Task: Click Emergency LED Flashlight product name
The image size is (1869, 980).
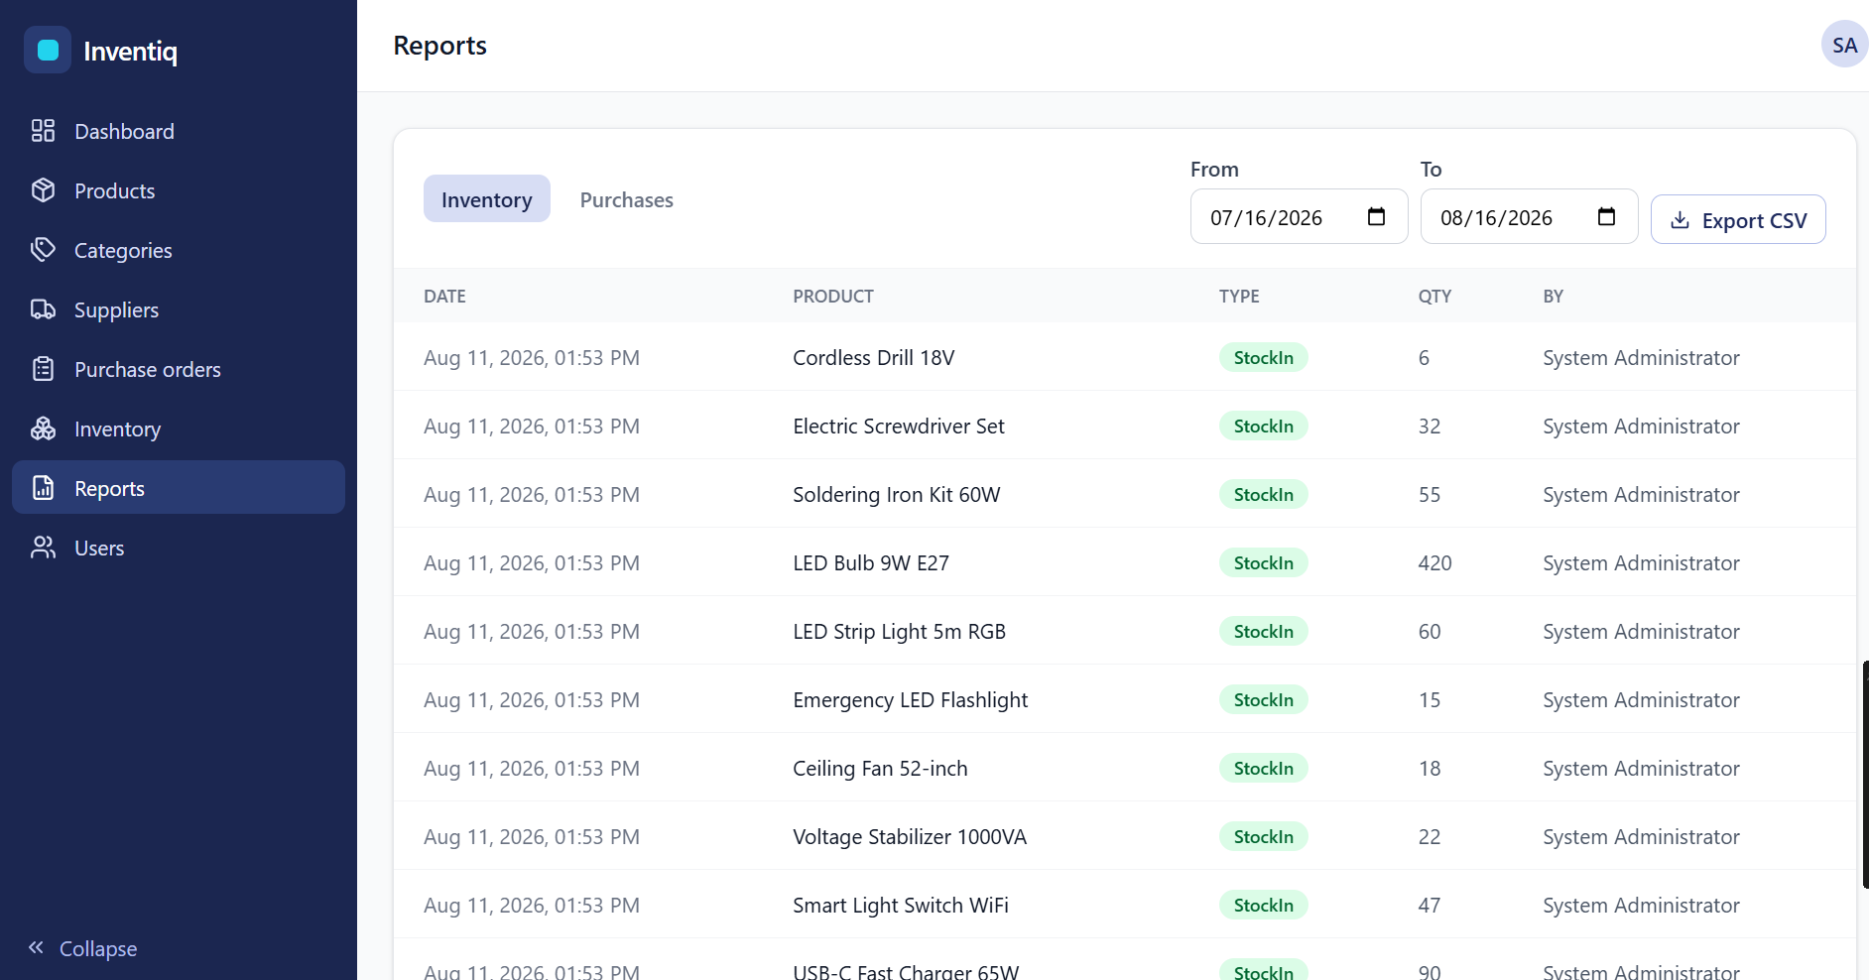Action: (x=910, y=699)
